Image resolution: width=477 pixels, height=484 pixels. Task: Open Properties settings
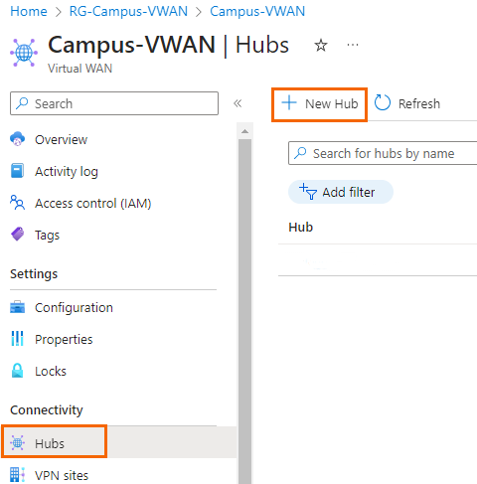64,340
